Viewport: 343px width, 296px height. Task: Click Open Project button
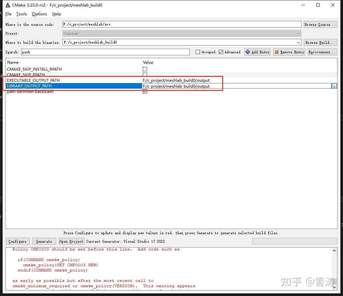coord(71,241)
